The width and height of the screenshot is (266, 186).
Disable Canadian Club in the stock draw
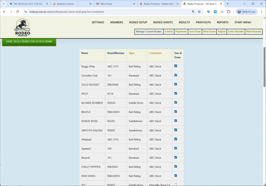click(x=175, y=75)
